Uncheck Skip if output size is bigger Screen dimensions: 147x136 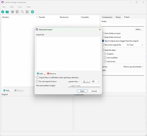tap(103, 41)
